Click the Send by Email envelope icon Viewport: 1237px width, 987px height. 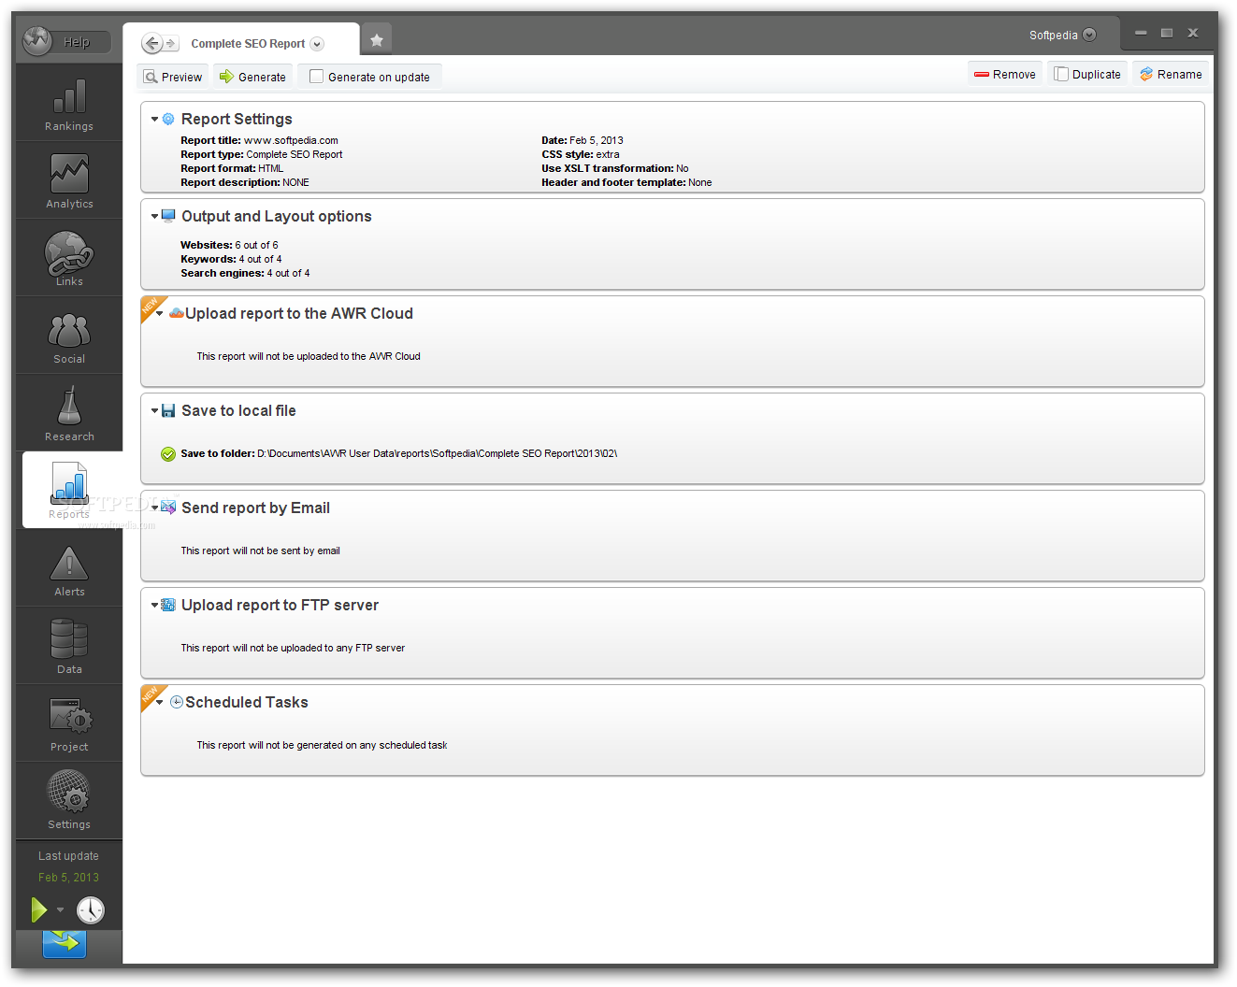(x=168, y=508)
